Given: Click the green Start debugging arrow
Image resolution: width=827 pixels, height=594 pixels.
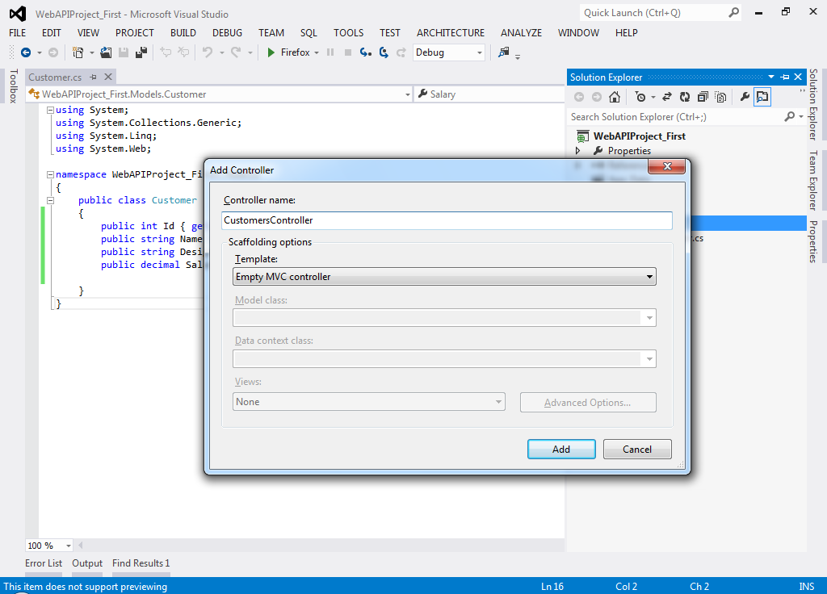Looking at the screenshot, I should 271,52.
